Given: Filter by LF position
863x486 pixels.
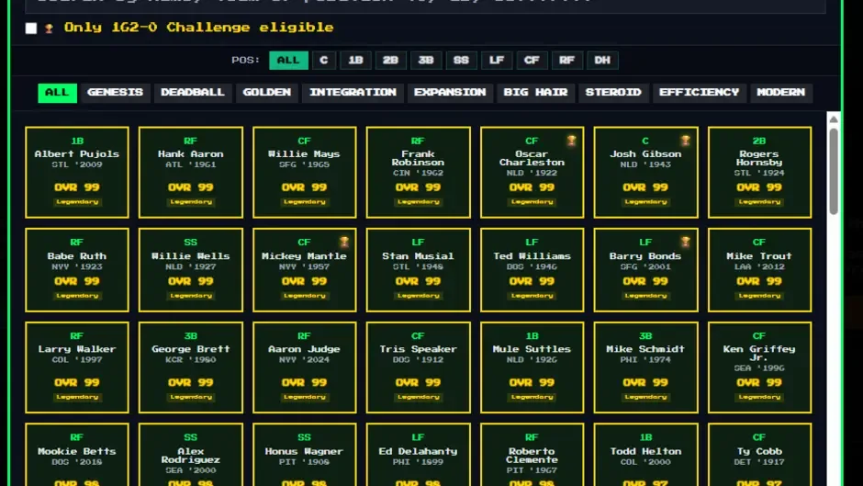Looking at the screenshot, I should [497, 60].
